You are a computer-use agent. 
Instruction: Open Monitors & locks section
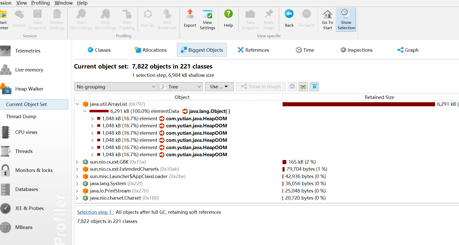[34, 170]
